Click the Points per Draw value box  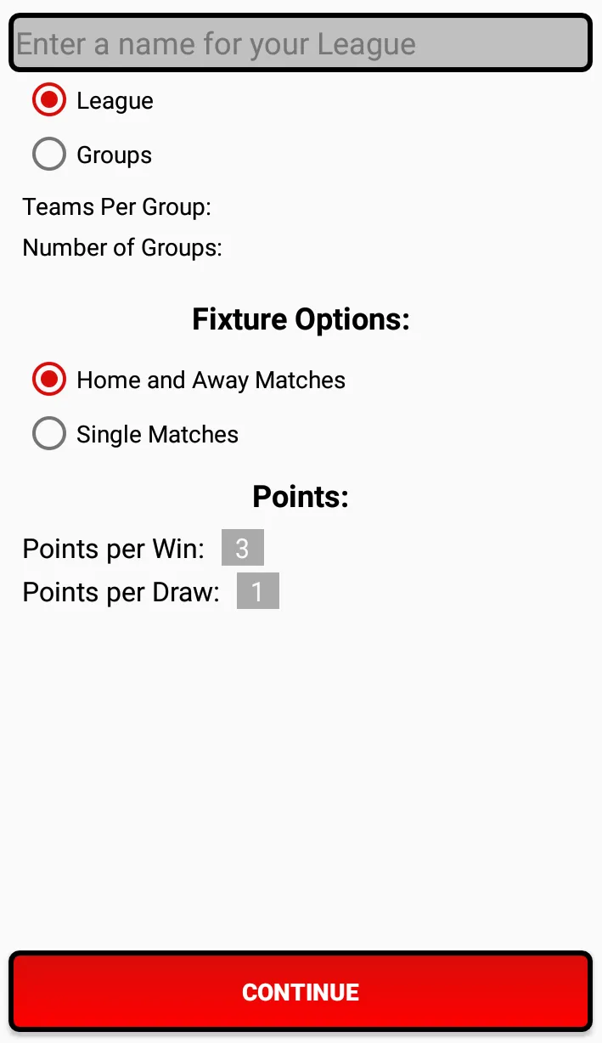256,591
